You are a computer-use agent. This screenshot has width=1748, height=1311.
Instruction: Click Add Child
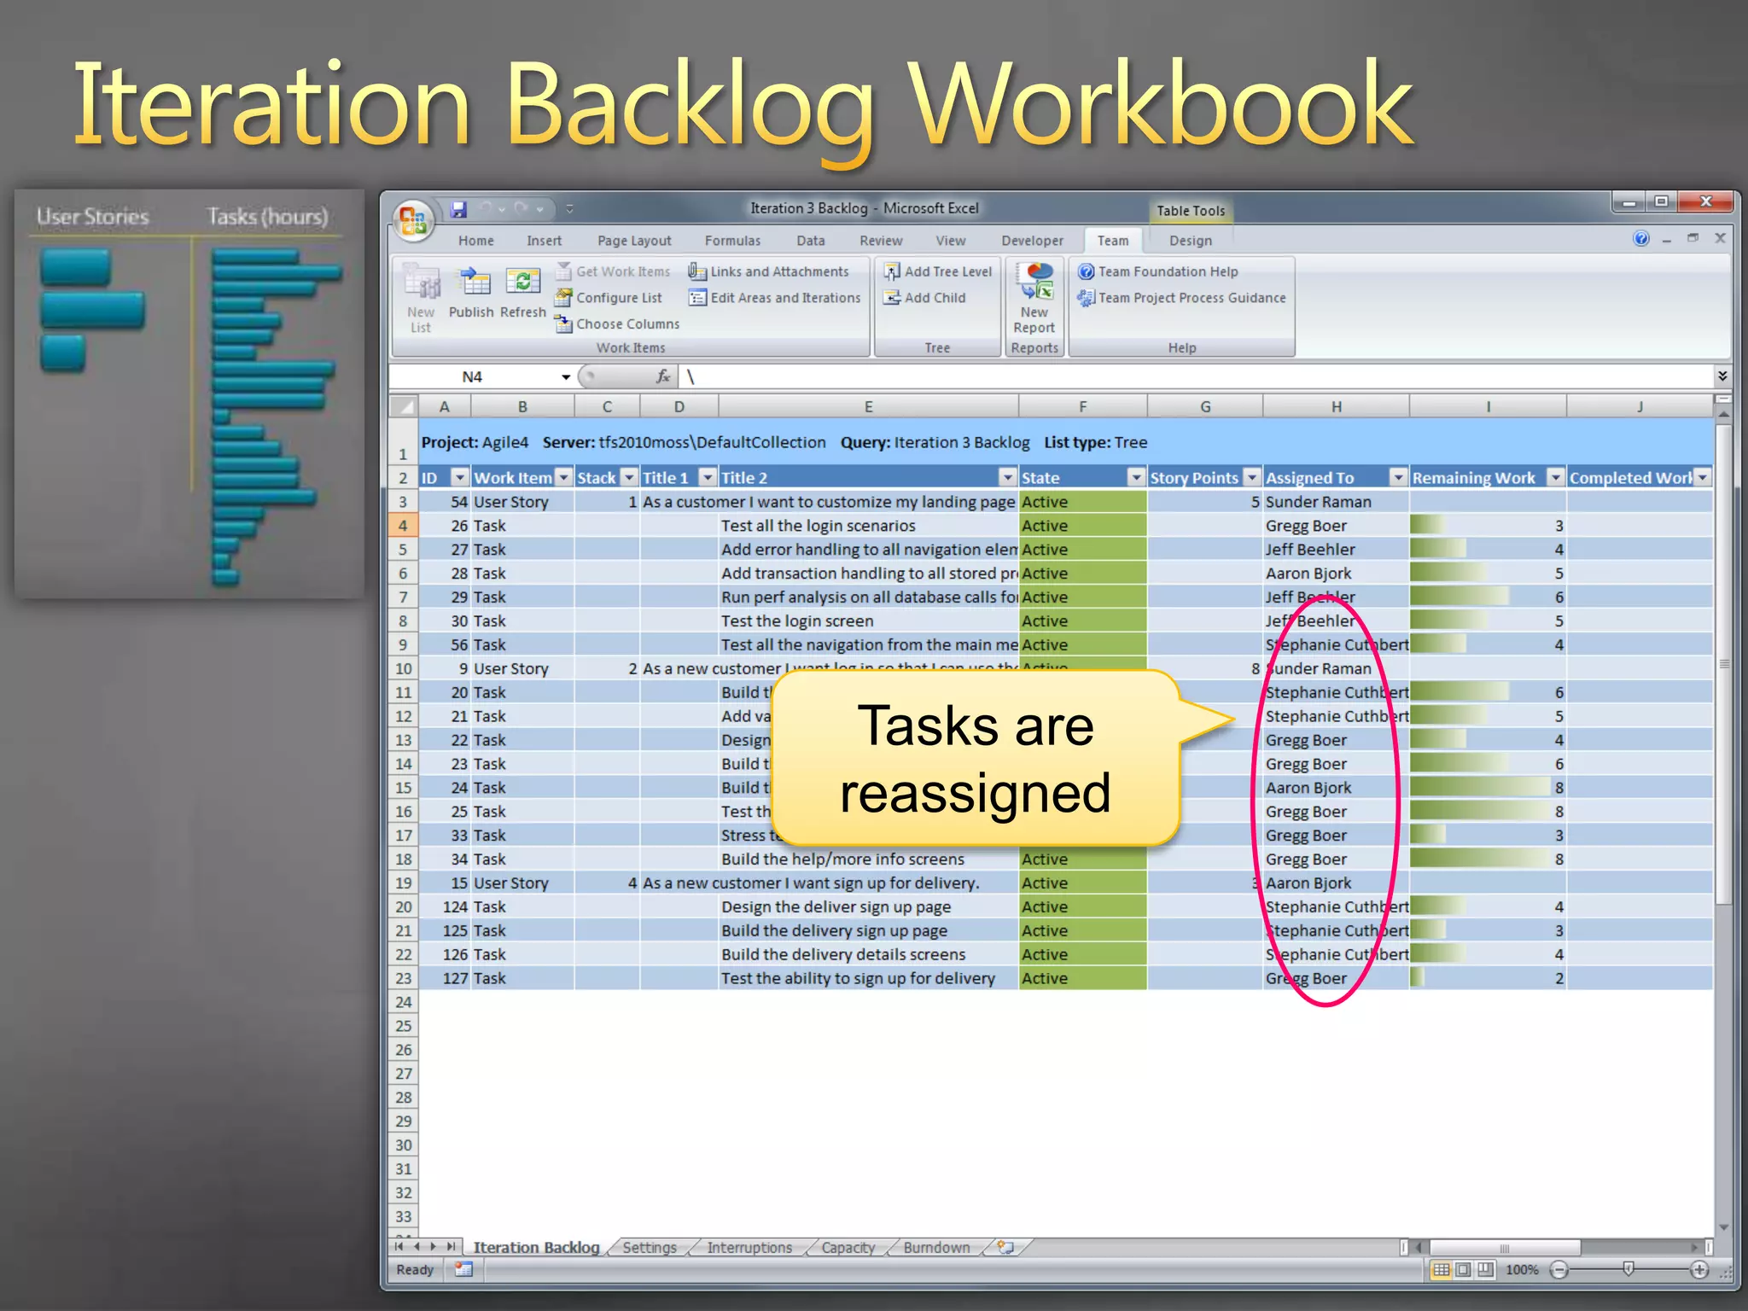pyautogui.click(x=924, y=298)
